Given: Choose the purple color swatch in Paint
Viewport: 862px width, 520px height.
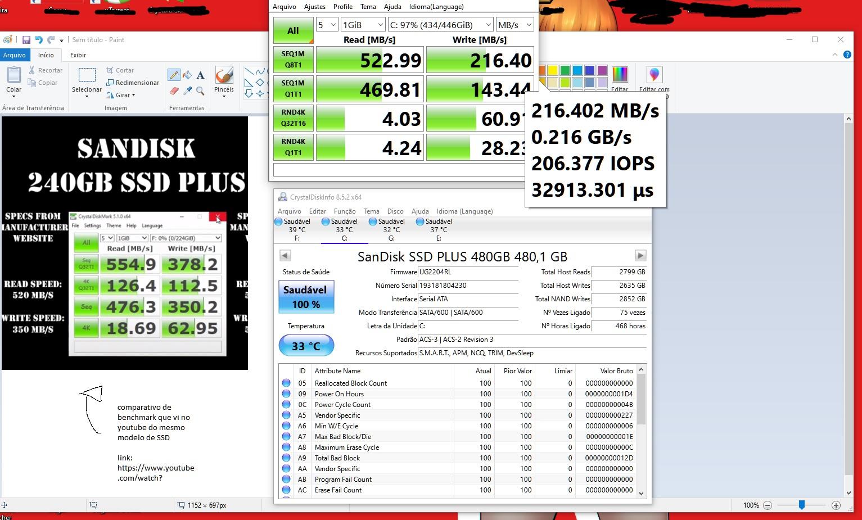Looking at the screenshot, I should [x=602, y=70].
